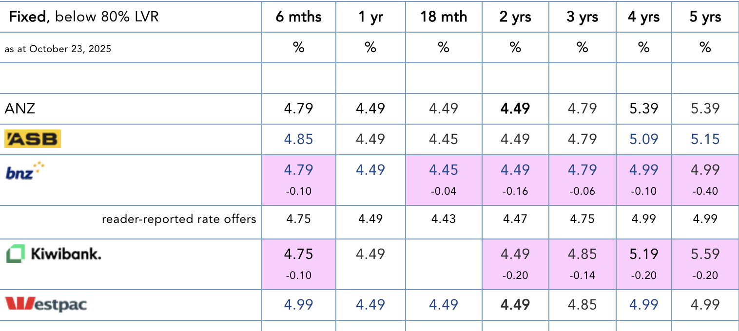
Task: Click the ASB bank logo
Action: 33,139
